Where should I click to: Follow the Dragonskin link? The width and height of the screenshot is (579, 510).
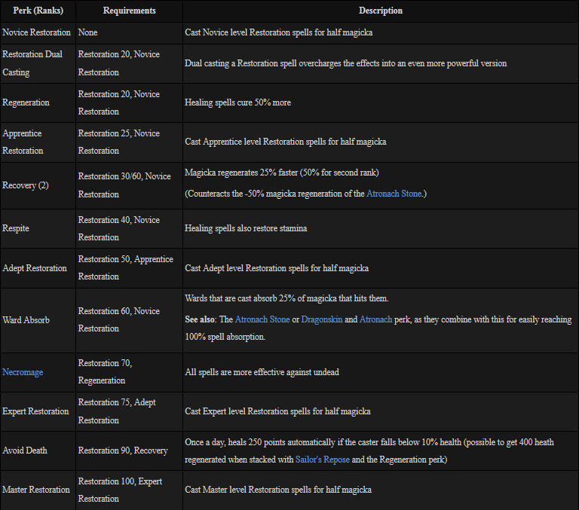(x=320, y=319)
